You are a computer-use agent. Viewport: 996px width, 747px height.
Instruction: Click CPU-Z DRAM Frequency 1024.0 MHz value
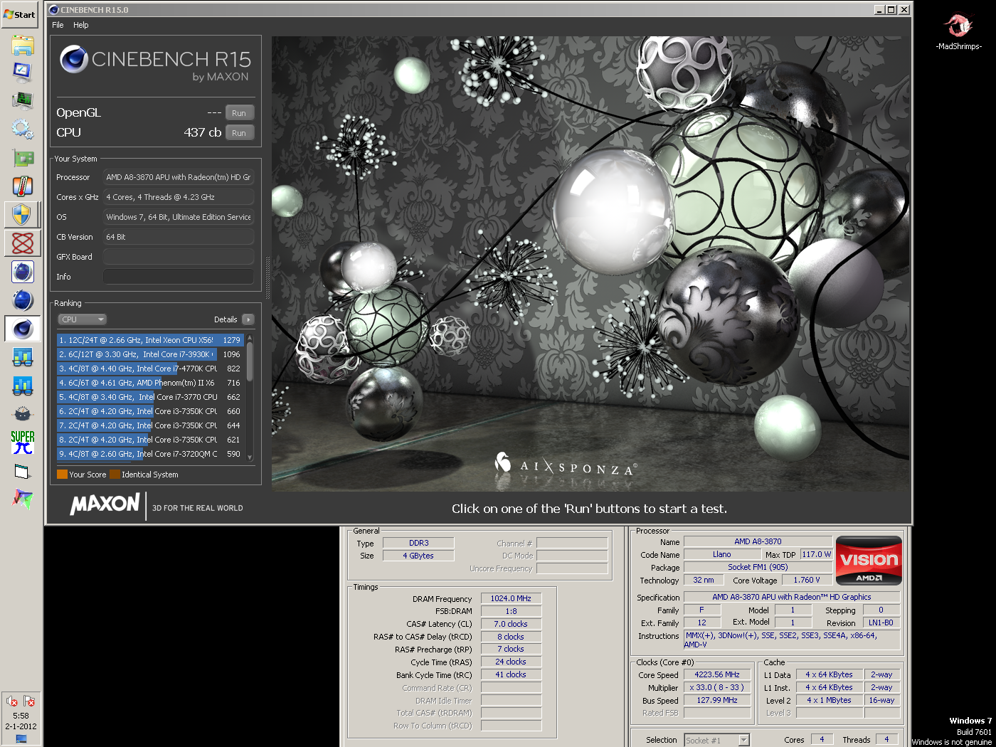click(x=511, y=598)
